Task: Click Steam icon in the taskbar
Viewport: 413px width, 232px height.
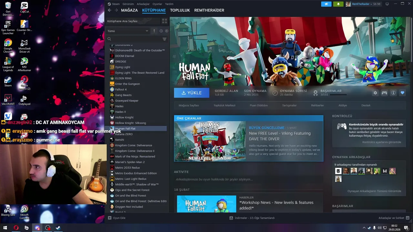Action: 58,228
